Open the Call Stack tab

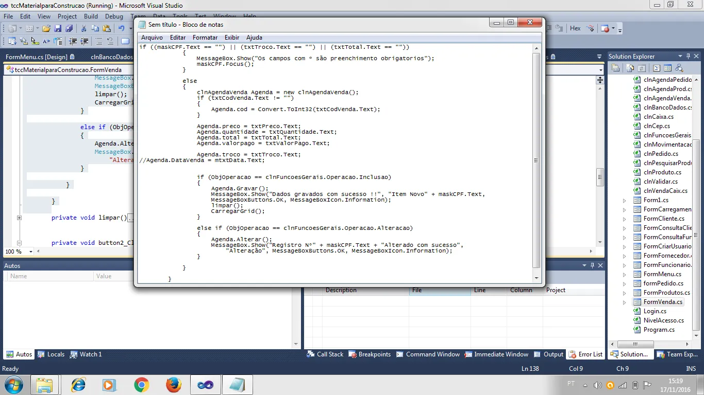click(325, 354)
